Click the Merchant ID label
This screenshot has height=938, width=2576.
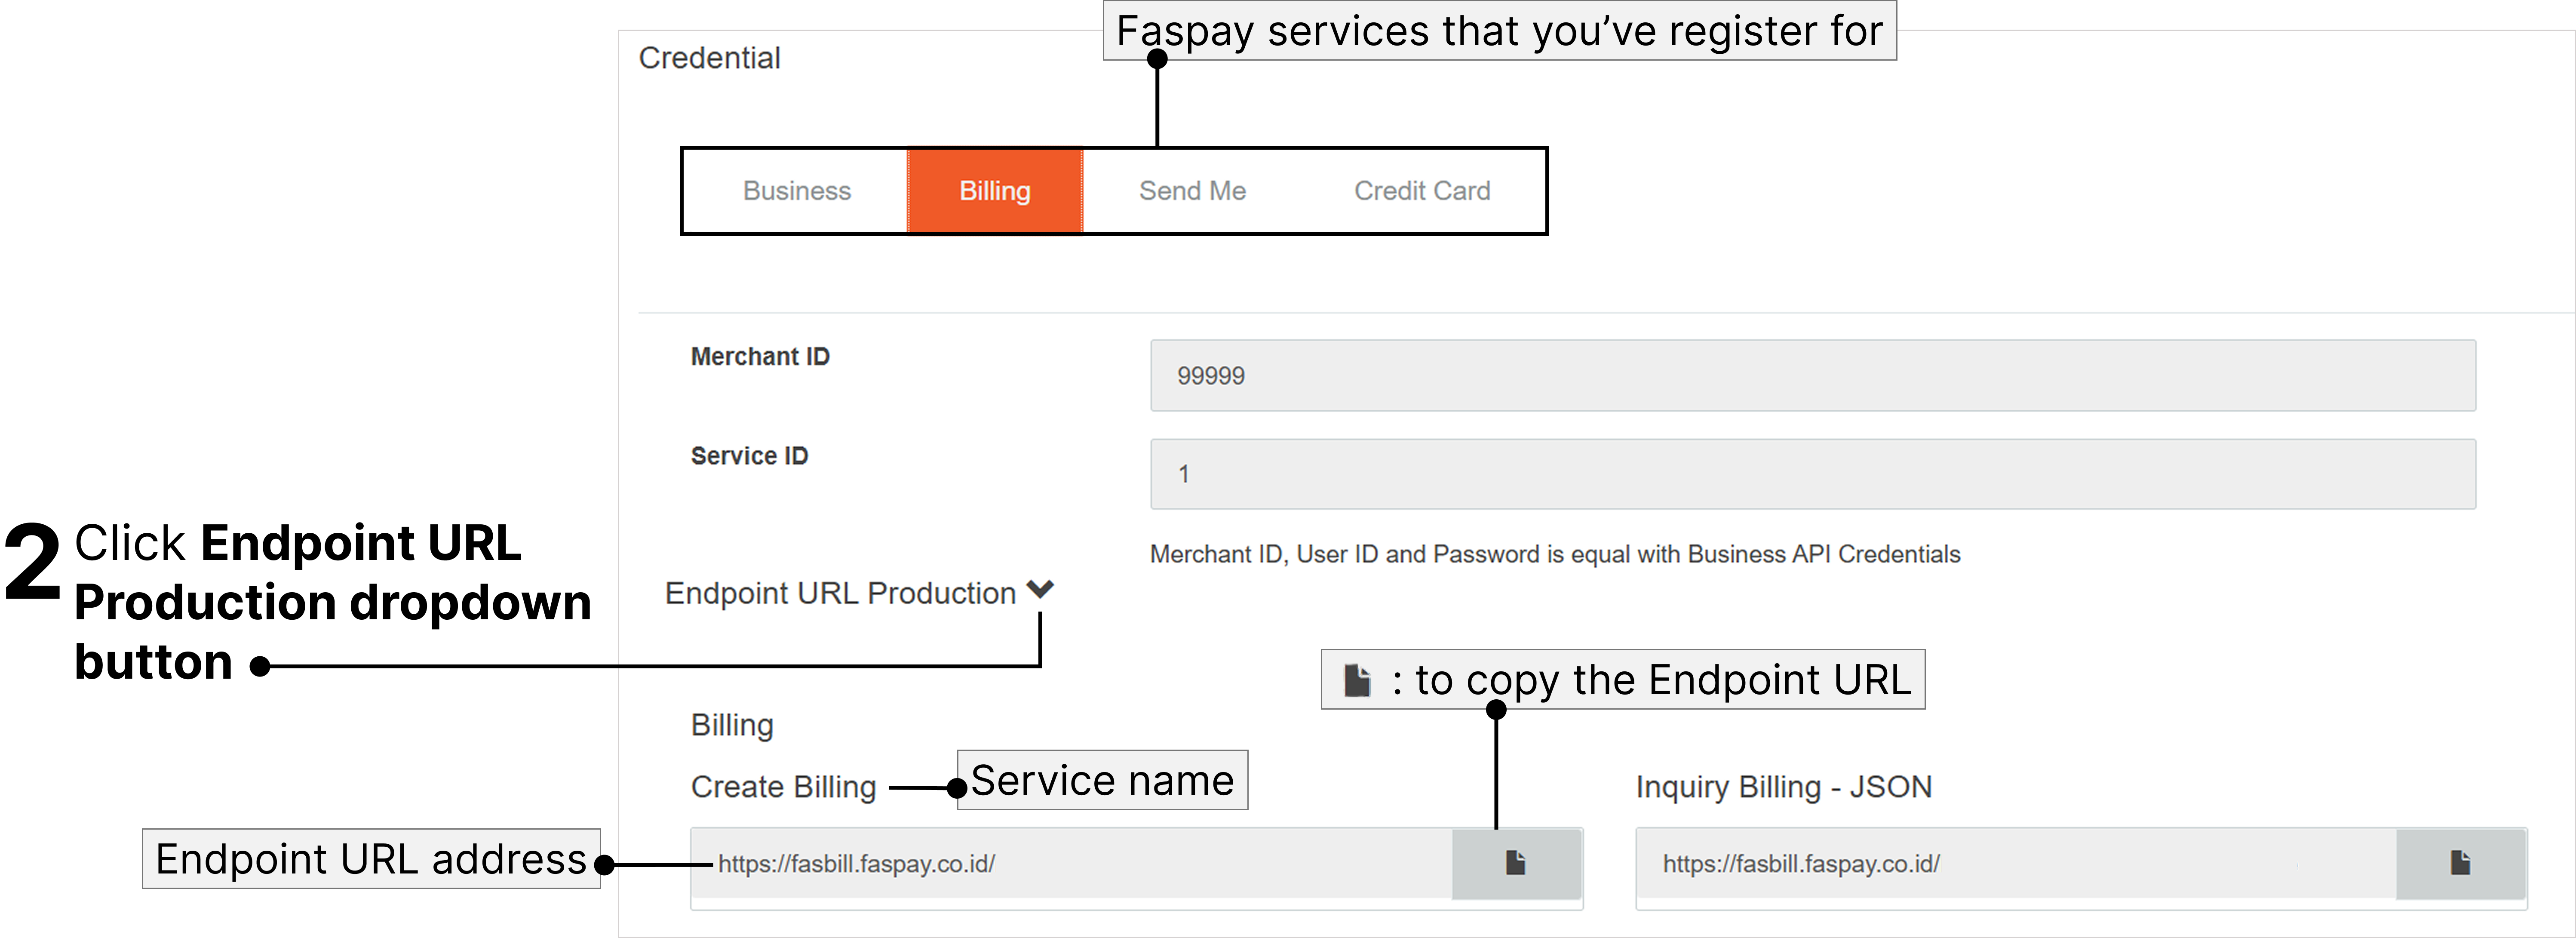[760, 357]
